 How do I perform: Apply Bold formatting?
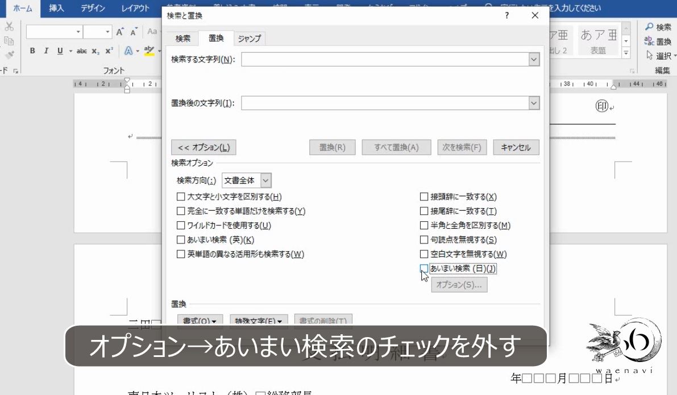pyautogui.click(x=32, y=51)
